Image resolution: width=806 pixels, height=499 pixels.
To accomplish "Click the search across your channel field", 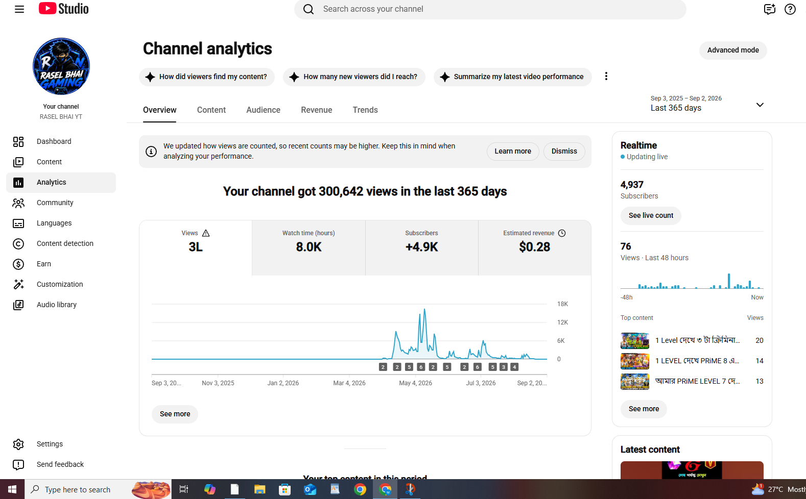I will click(x=490, y=9).
